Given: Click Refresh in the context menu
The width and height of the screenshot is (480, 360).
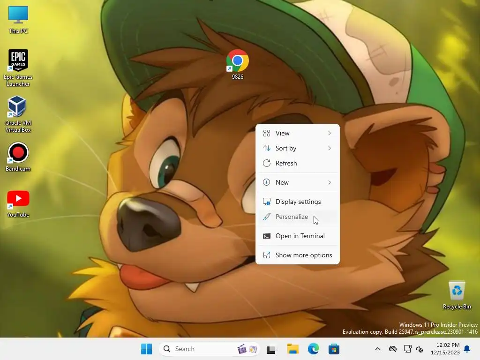Looking at the screenshot, I should pos(298,163).
